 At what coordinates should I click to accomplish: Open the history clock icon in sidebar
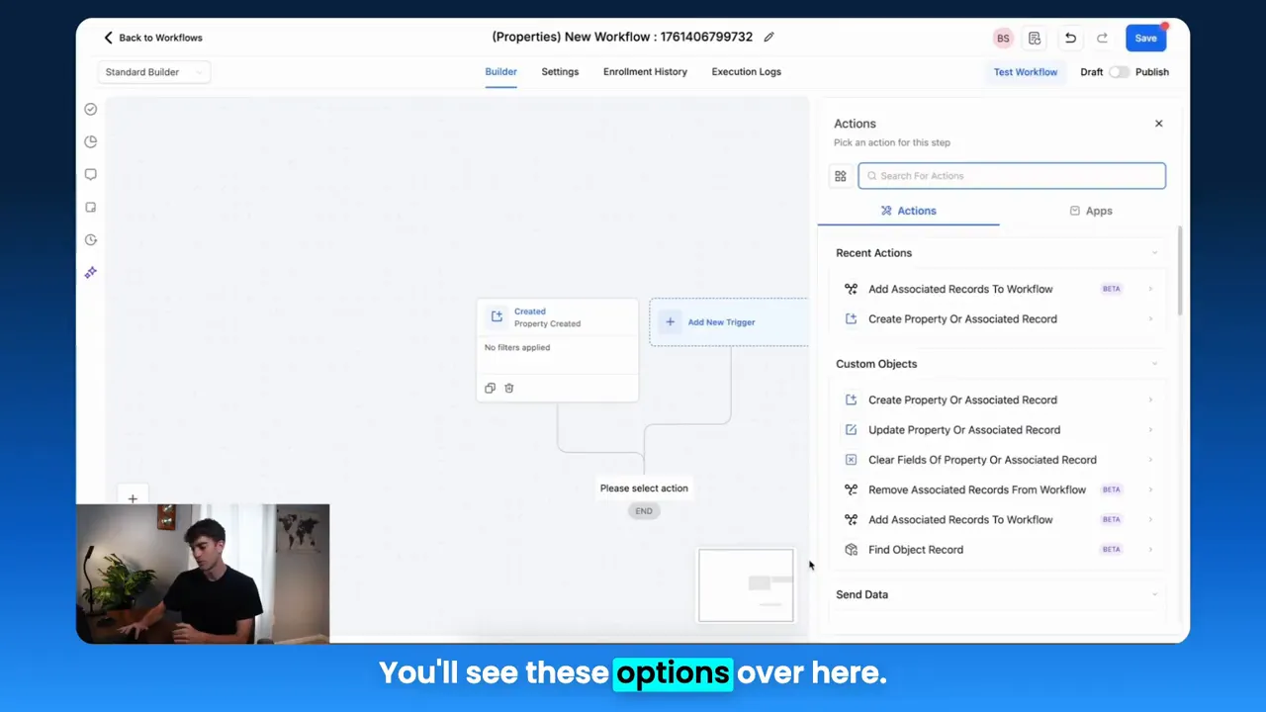coord(91,240)
